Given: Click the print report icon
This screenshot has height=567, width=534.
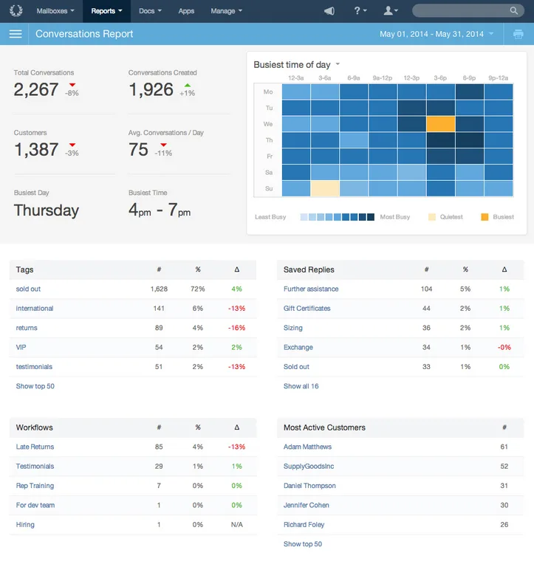Looking at the screenshot, I should pos(518,35).
